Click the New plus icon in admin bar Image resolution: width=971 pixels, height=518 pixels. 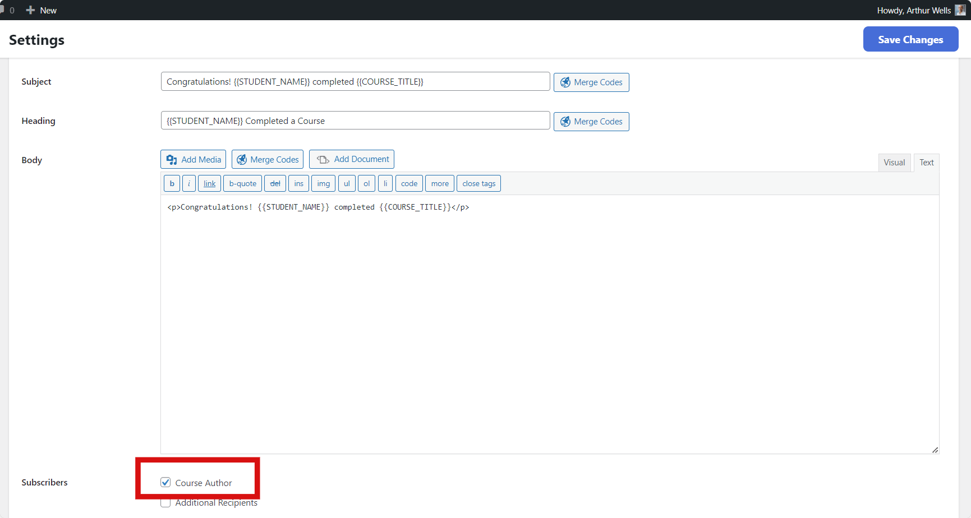[x=30, y=10]
